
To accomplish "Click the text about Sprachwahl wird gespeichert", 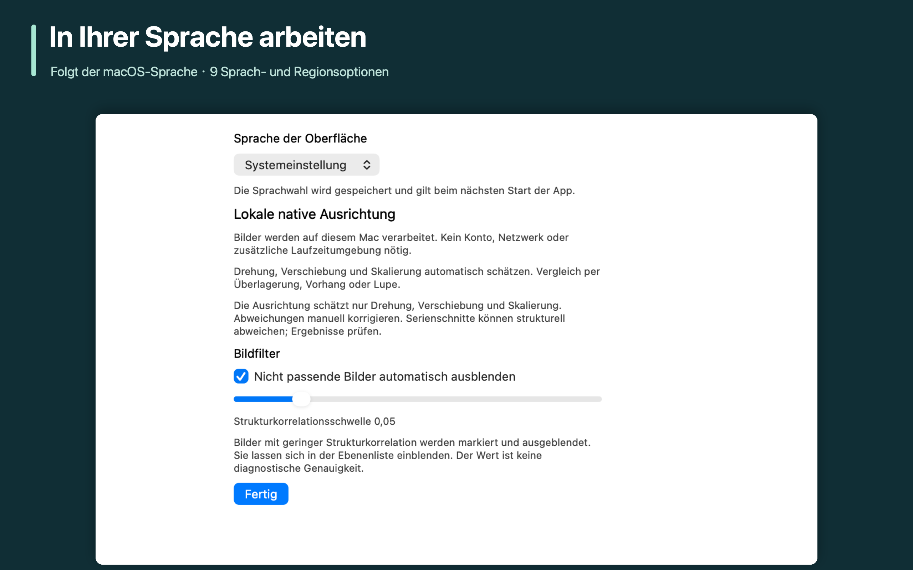I will click(404, 191).
